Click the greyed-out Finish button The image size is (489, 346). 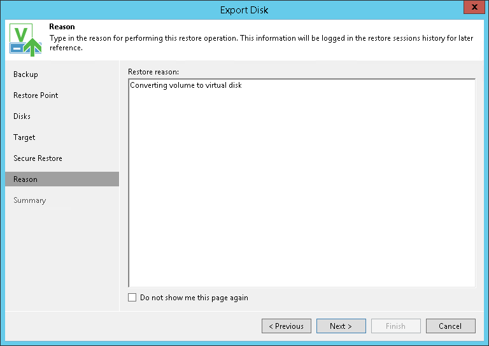coord(395,326)
